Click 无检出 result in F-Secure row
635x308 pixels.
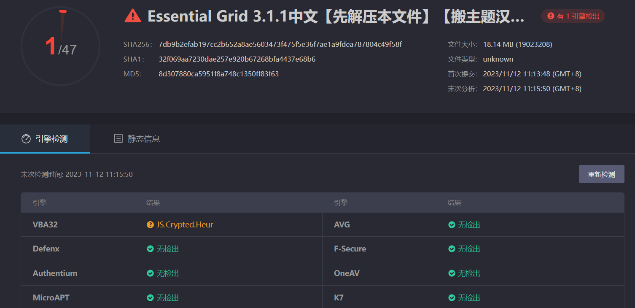coord(469,249)
